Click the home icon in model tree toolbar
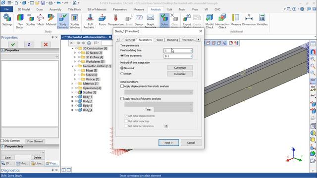Viewport: 317px width, 178px height. click(x=89, y=43)
